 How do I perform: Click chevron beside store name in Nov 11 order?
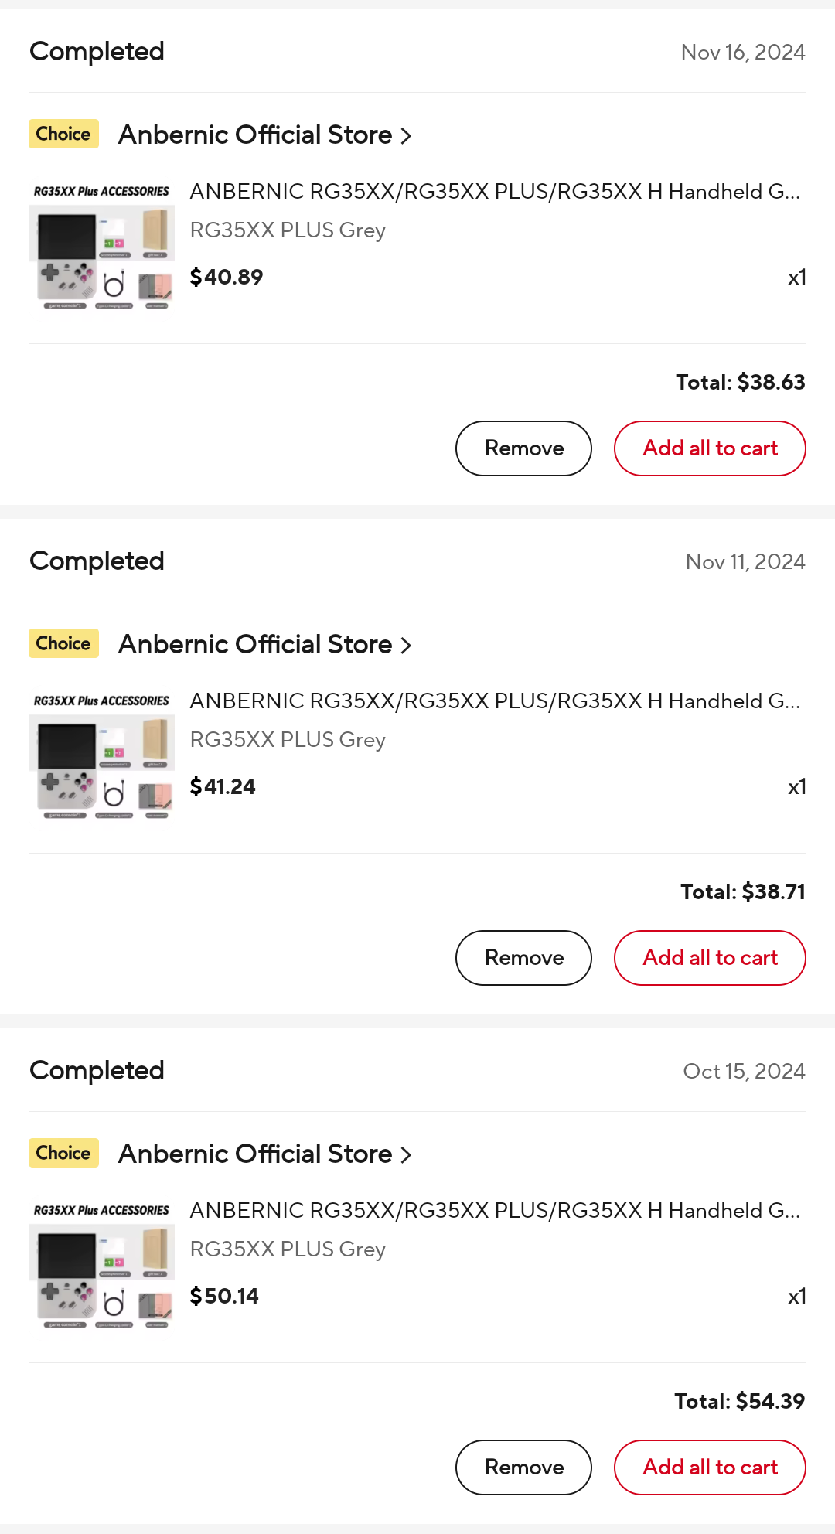pos(406,646)
